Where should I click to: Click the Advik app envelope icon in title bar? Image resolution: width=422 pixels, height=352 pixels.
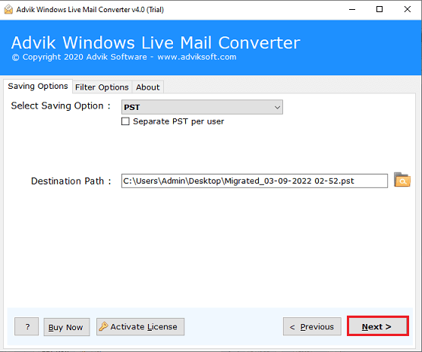click(x=8, y=9)
